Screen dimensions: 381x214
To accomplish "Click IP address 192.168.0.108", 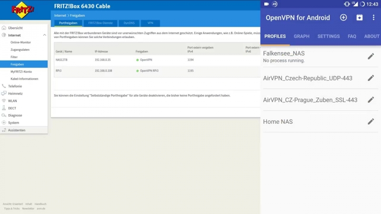I will (103, 70).
